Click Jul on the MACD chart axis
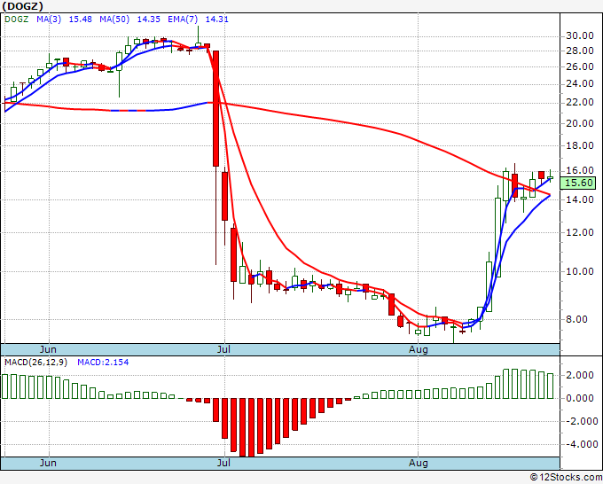 coord(223,463)
